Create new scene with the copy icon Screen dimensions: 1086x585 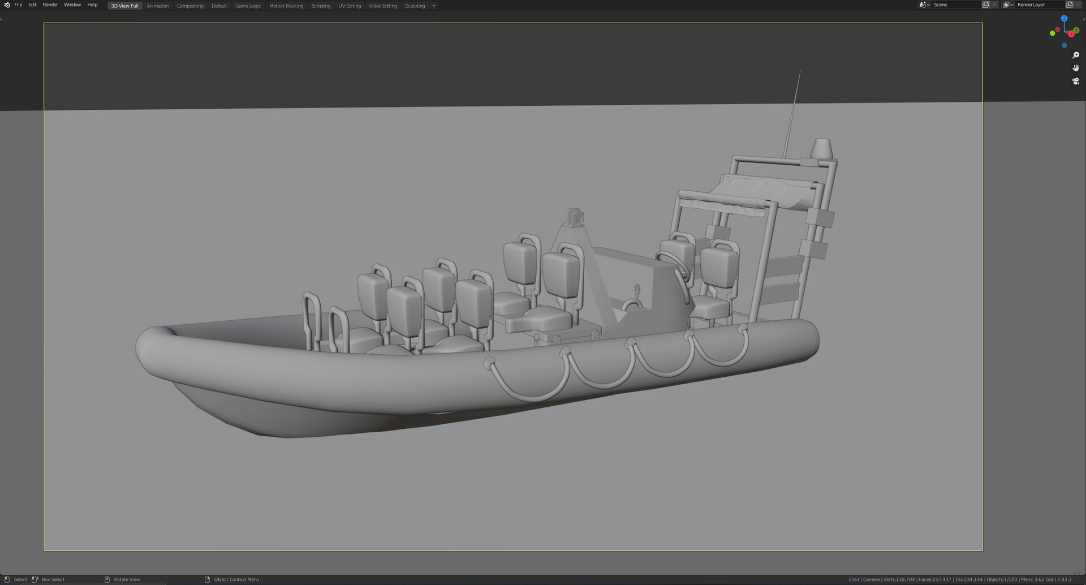click(x=986, y=5)
